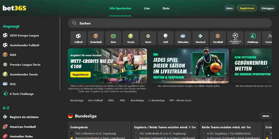
Task: Click the yellow Registrieren banner button
Action: [x=80, y=75]
